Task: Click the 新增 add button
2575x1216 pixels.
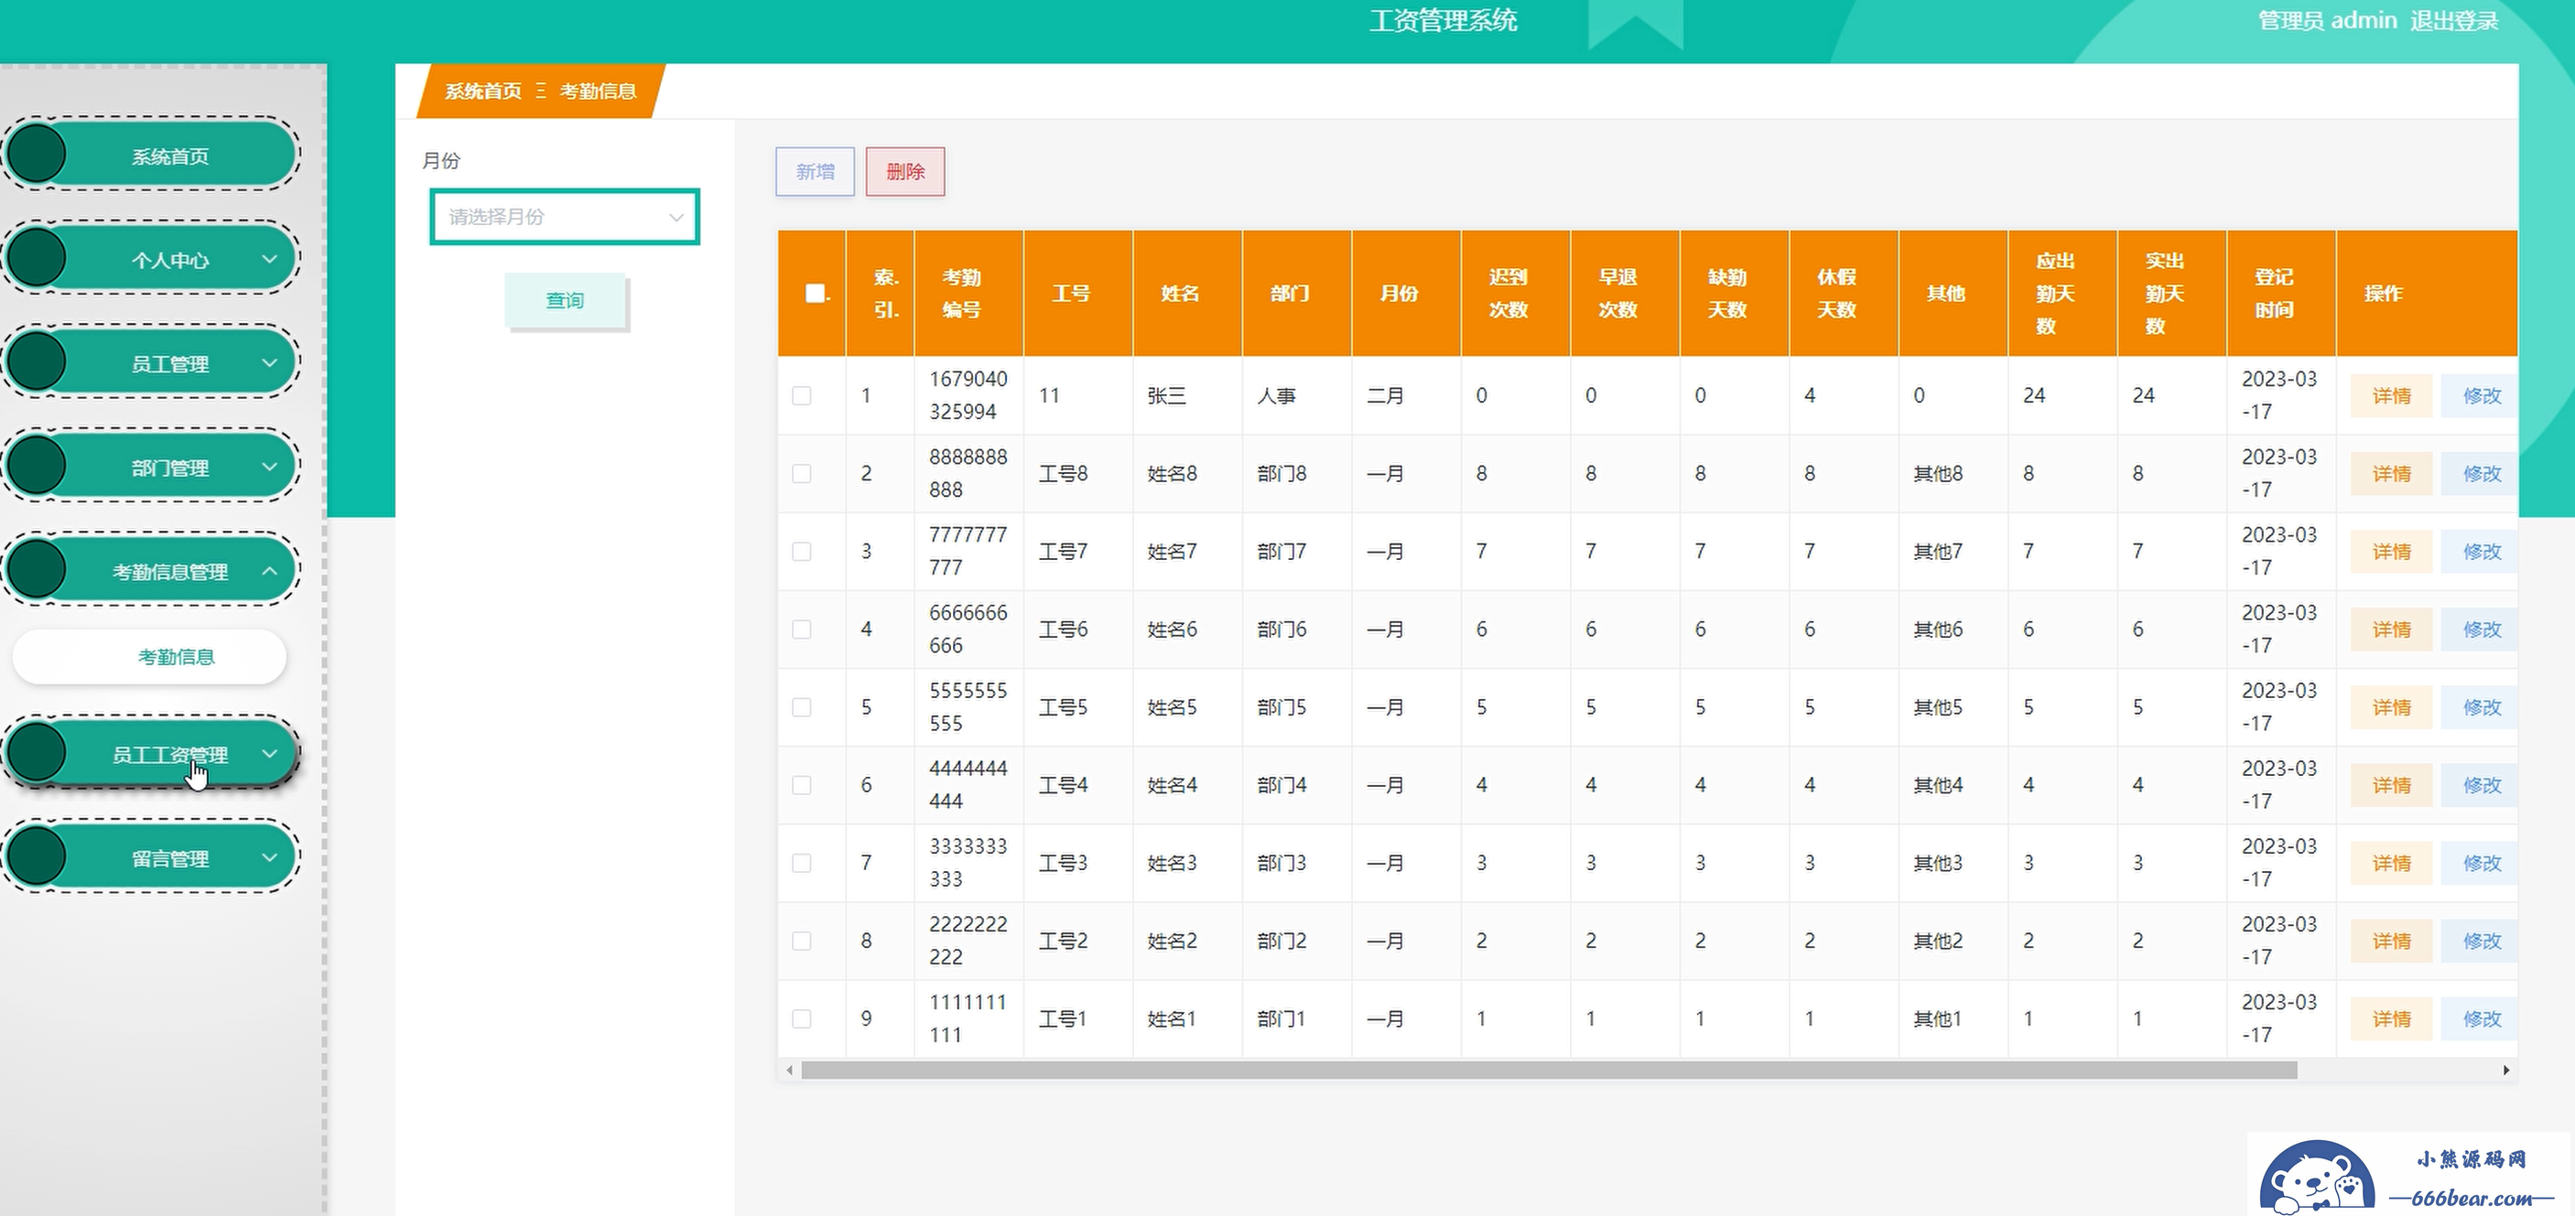Action: tap(815, 172)
